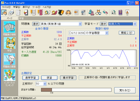
Task: Select 通常学習 question mode
Action: (x=30, y=78)
